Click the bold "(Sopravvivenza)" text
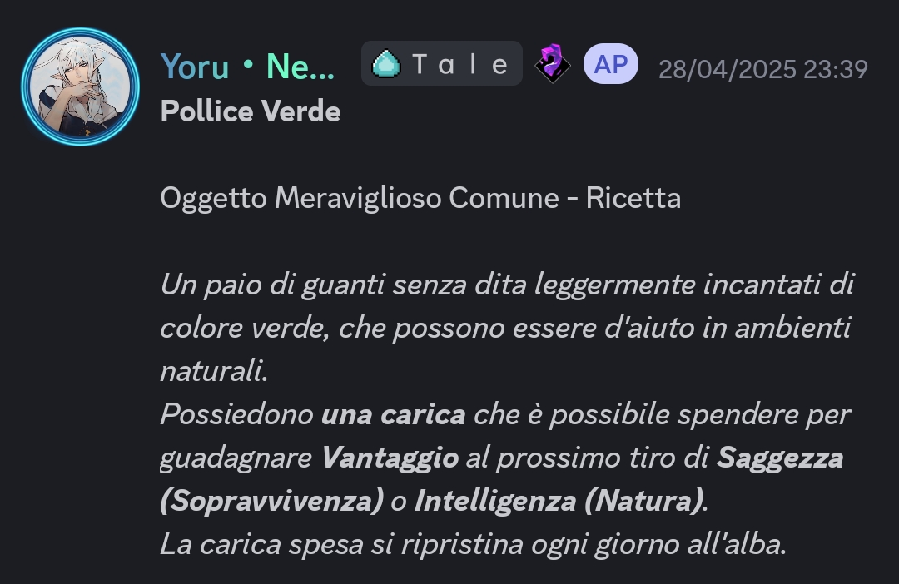The width and height of the screenshot is (899, 584). (271, 501)
